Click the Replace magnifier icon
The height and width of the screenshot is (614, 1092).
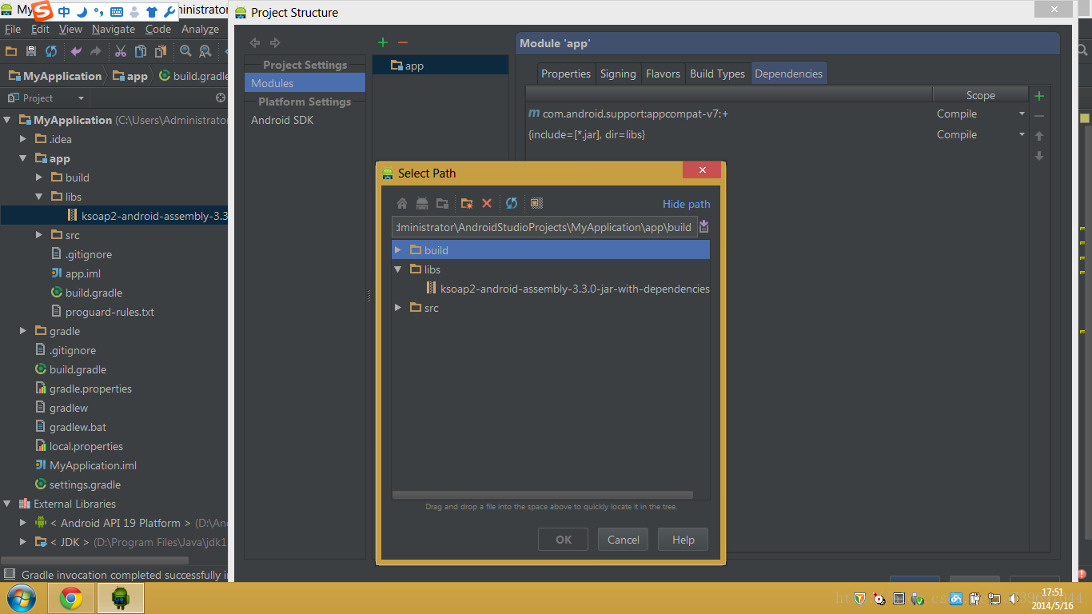pyautogui.click(x=205, y=51)
